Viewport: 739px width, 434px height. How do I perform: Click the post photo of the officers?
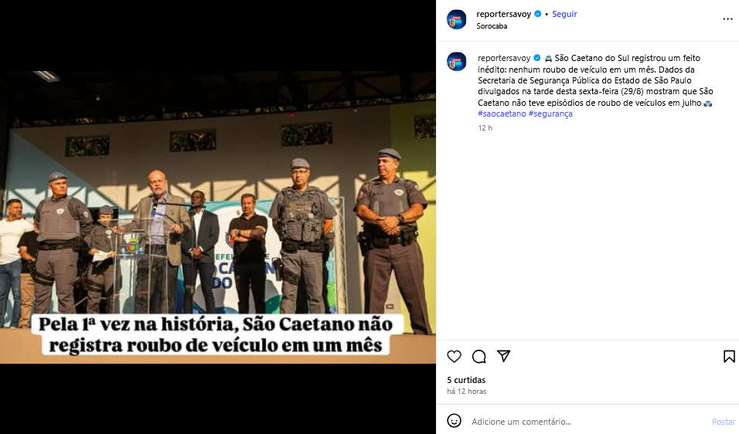pyautogui.click(x=218, y=217)
